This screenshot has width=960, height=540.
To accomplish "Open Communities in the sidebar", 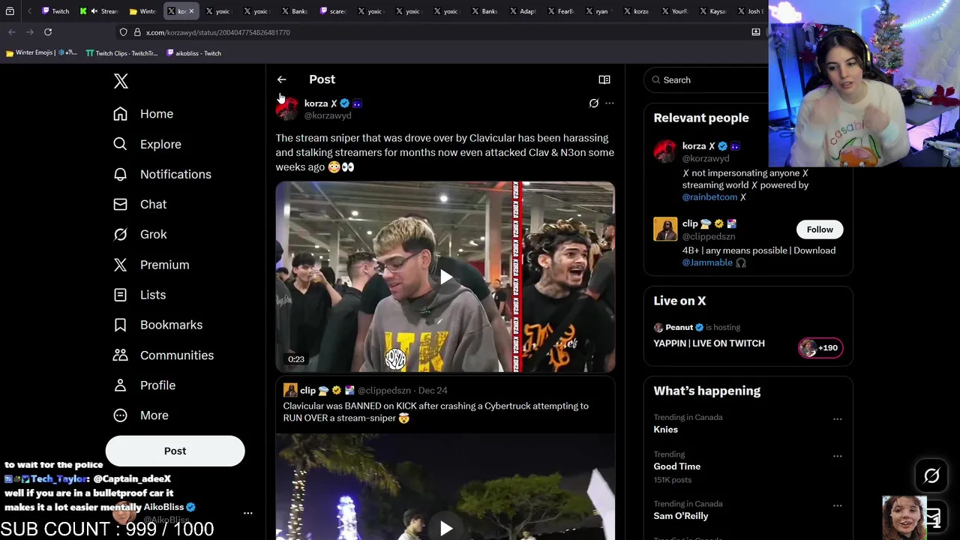I will click(x=163, y=355).
